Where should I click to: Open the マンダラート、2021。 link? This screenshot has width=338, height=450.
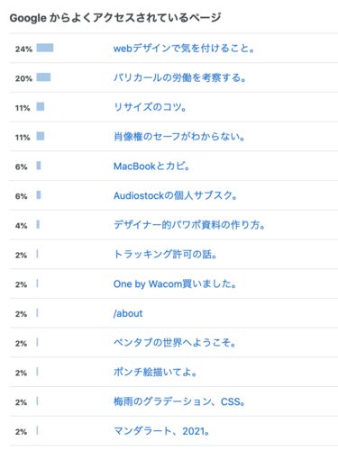pos(161,431)
